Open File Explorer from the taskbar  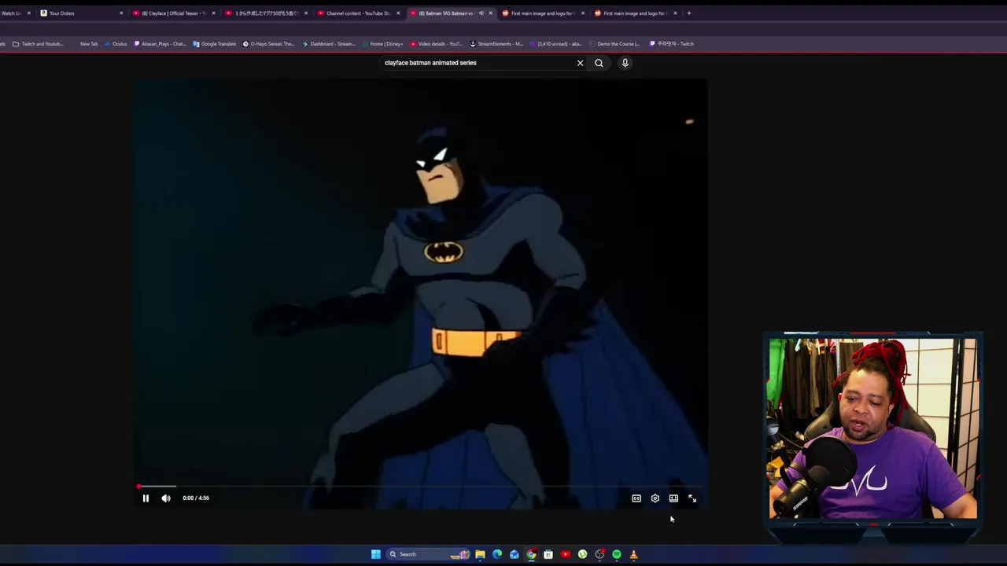(480, 554)
